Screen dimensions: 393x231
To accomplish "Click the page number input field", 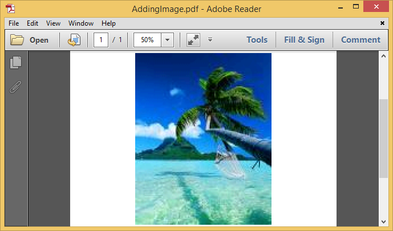I will [x=101, y=40].
